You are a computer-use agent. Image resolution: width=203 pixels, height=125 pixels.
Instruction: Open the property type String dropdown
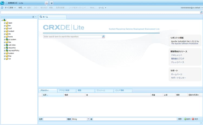tap(88, 119)
